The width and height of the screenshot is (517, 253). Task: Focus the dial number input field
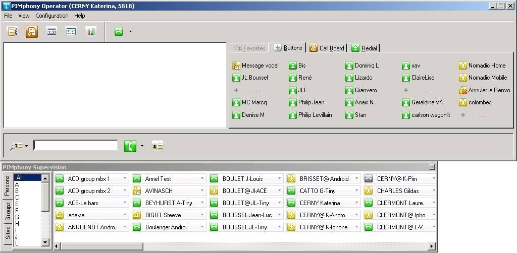point(76,146)
